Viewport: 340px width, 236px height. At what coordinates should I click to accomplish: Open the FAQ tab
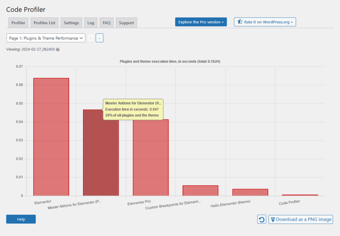[107, 23]
